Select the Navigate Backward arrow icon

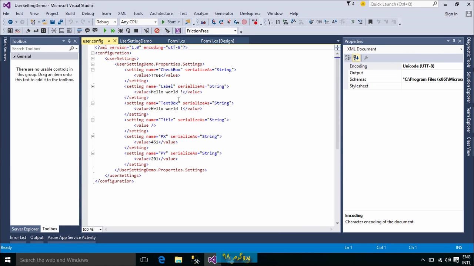coord(11,21)
